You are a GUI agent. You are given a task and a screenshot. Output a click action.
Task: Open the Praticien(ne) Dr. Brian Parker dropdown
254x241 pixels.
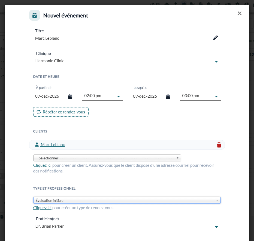pyautogui.click(x=127, y=227)
